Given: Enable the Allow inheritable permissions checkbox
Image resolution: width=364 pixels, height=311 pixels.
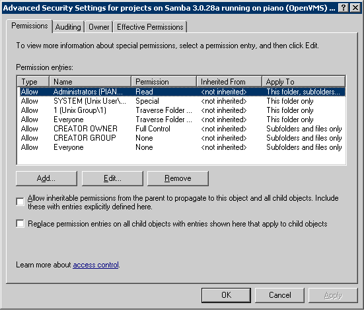Looking at the screenshot, I should point(20,202).
